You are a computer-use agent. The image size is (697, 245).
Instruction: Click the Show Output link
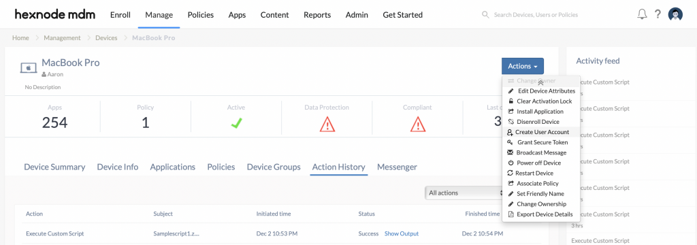click(402, 233)
